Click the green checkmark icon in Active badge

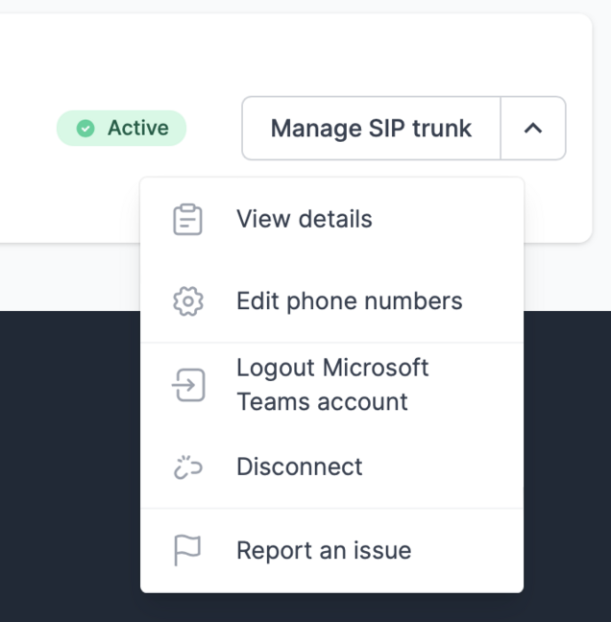[x=86, y=129]
